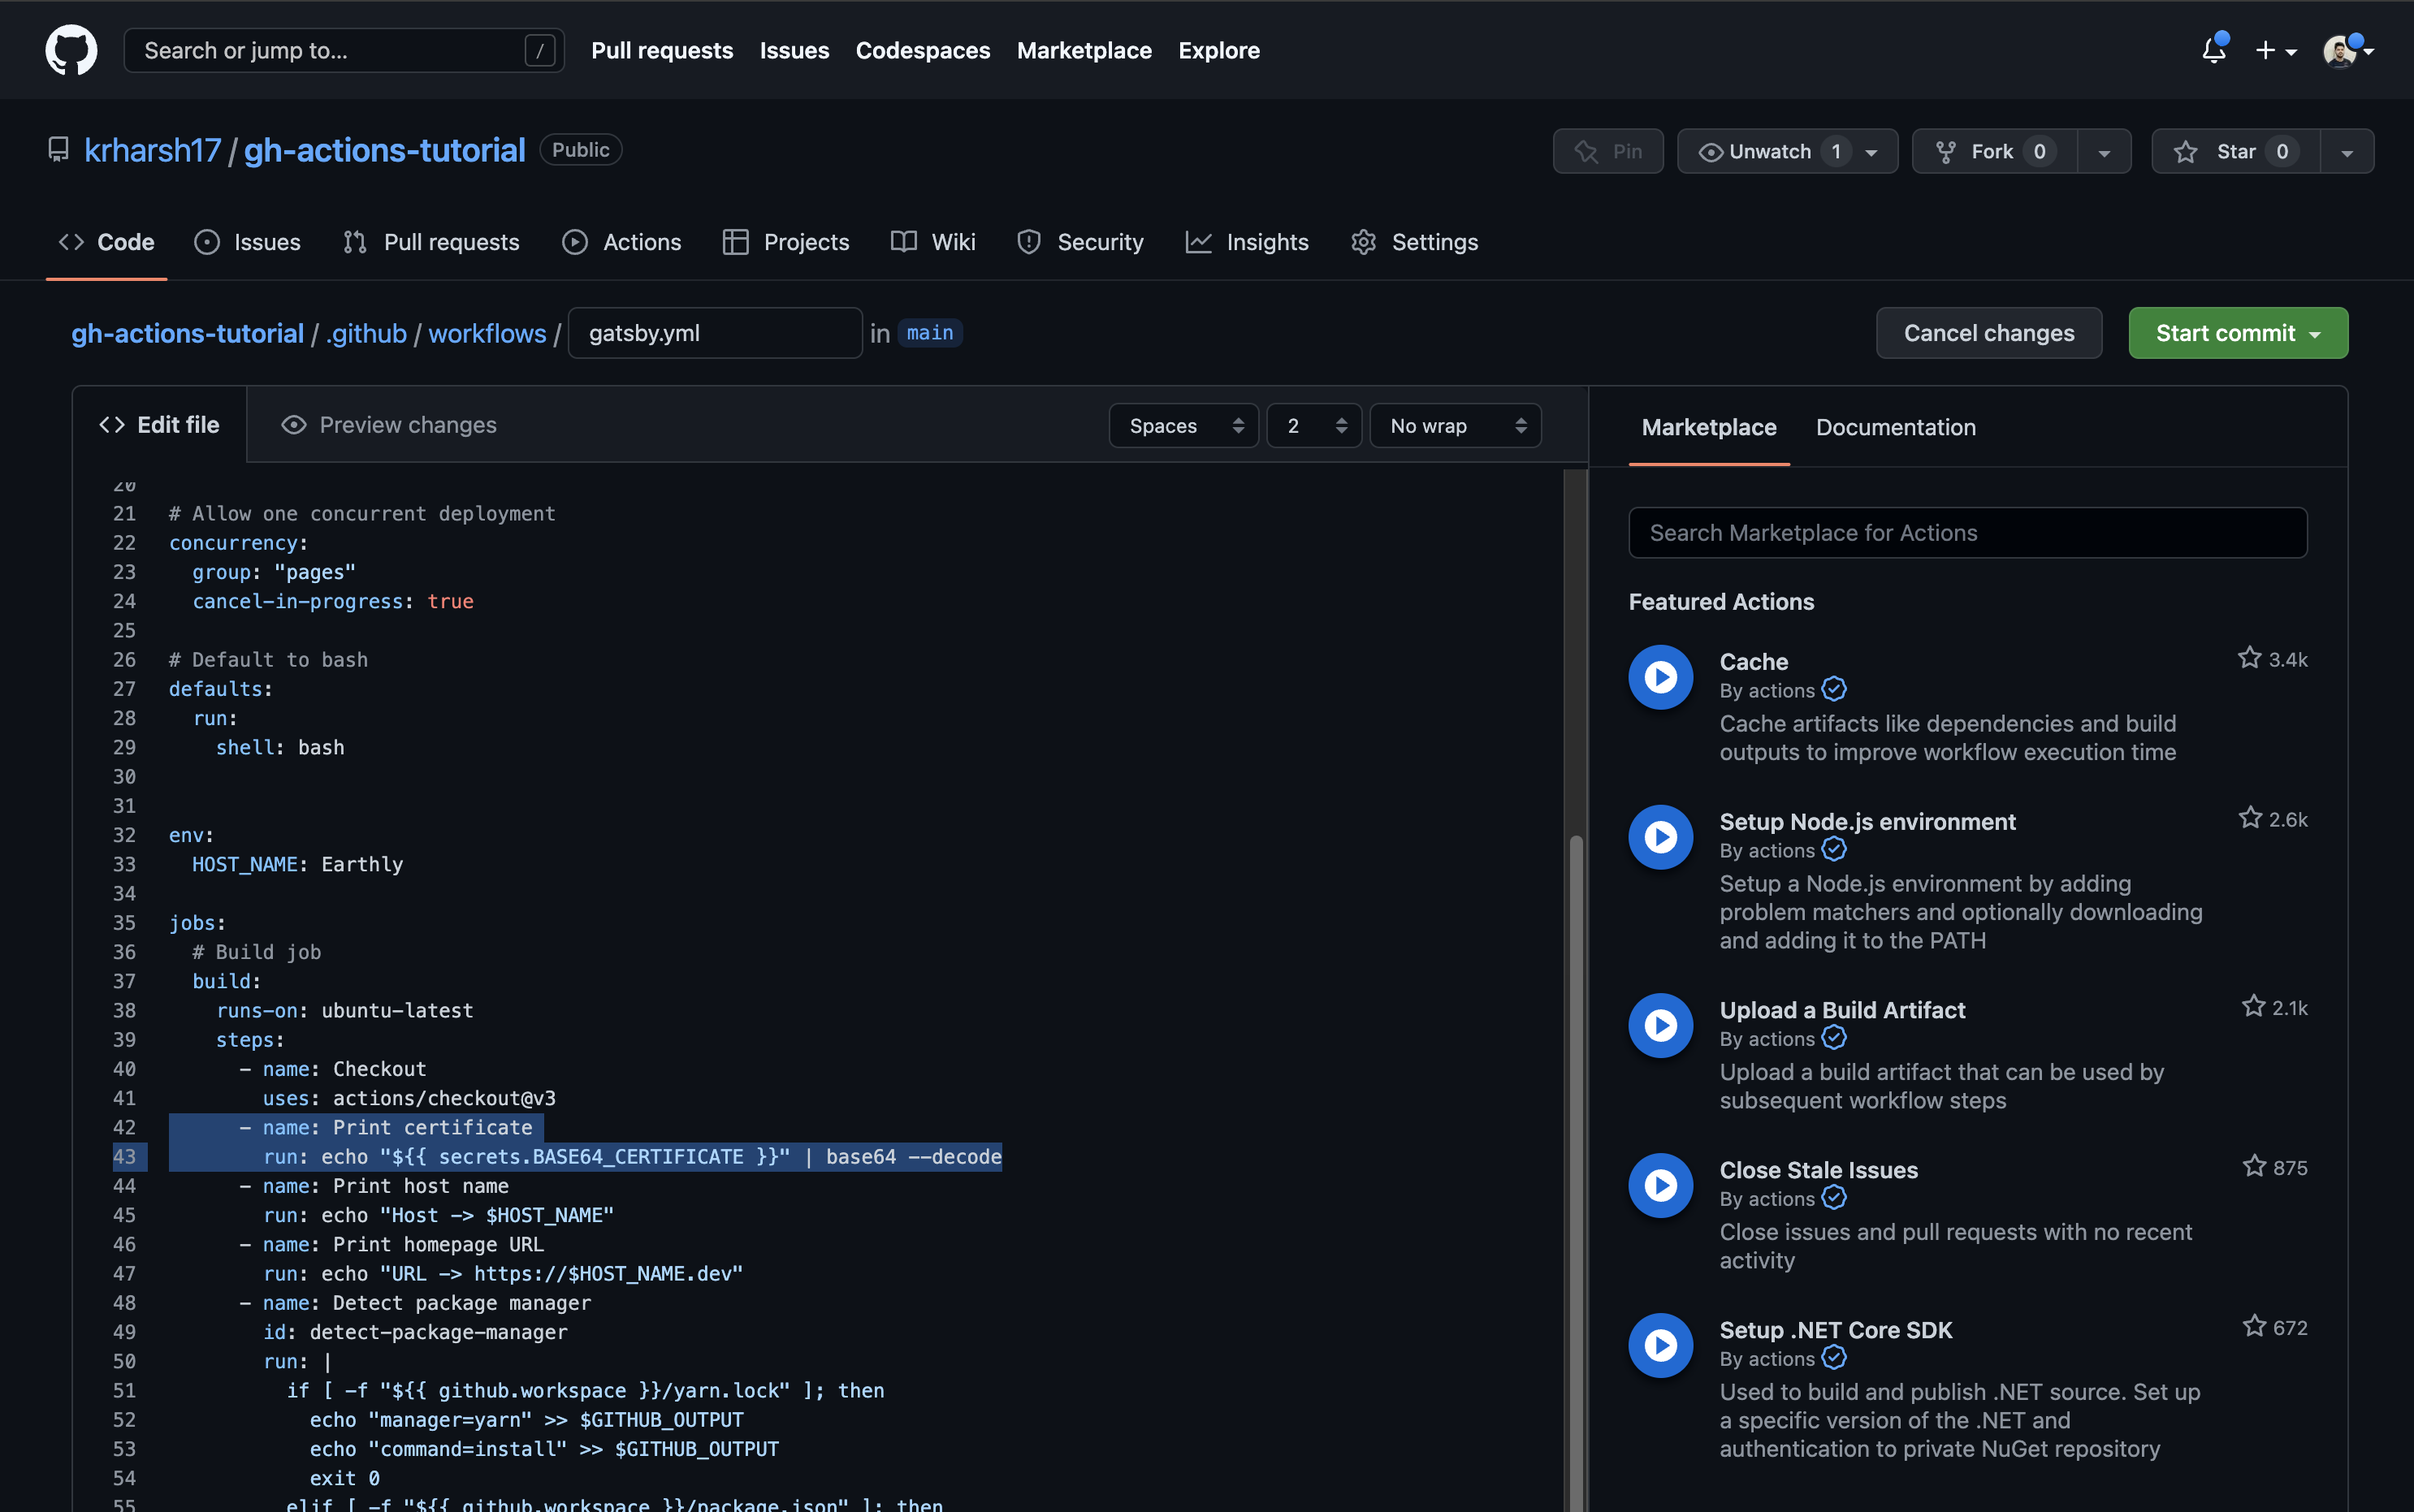Click the Upload a Build Artifact icon

click(1660, 1025)
